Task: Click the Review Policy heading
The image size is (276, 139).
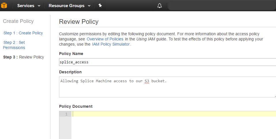Action: pos(79,22)
